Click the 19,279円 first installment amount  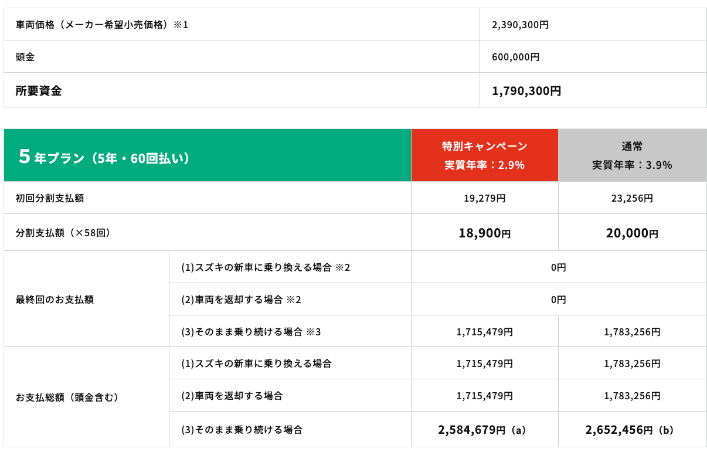[484, 198]
